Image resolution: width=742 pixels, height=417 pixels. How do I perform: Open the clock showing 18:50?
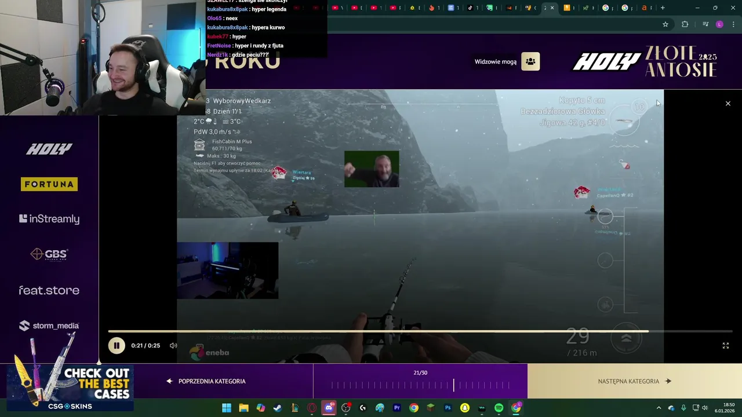pos(725,408)
